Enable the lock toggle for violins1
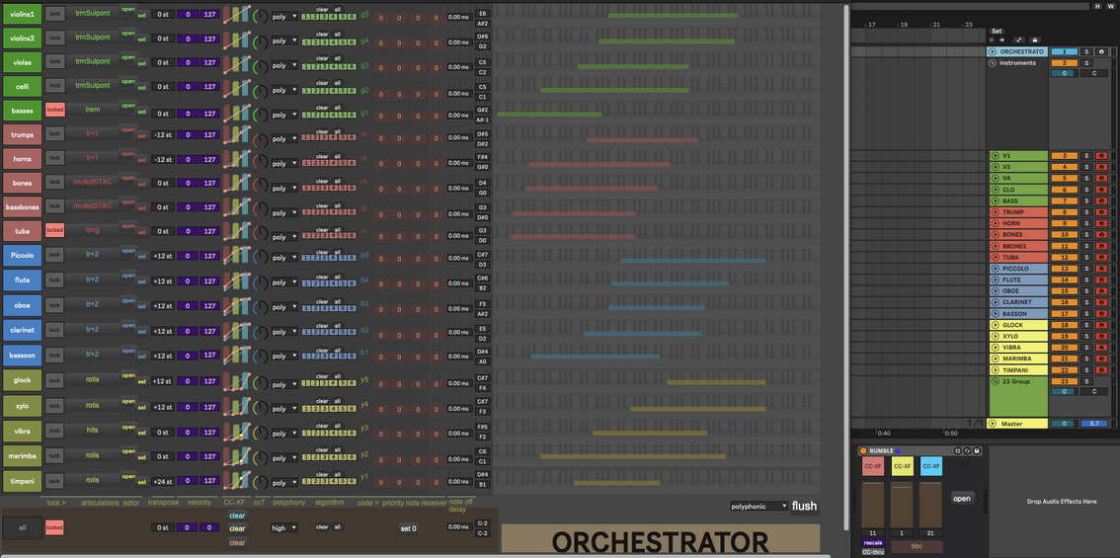This screenshot has width=1120, height=558. (x=54, y=14)
